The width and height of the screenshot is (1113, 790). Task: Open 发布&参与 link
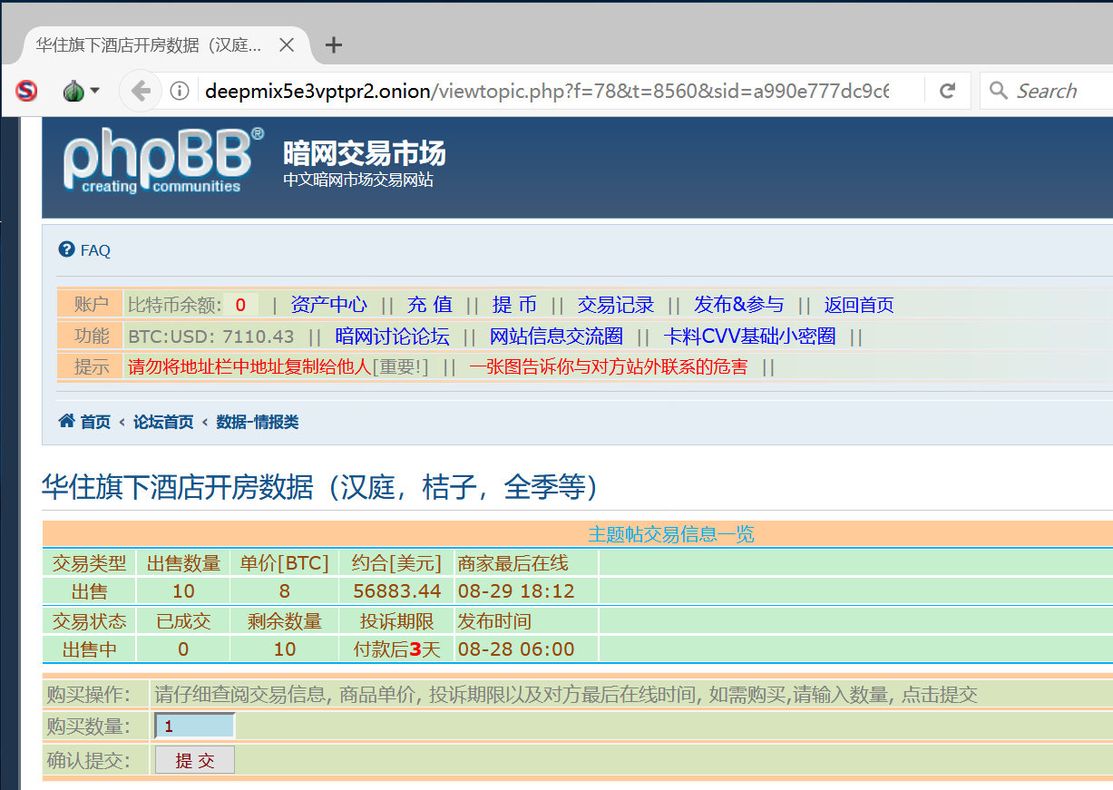(x=739, y=305)
